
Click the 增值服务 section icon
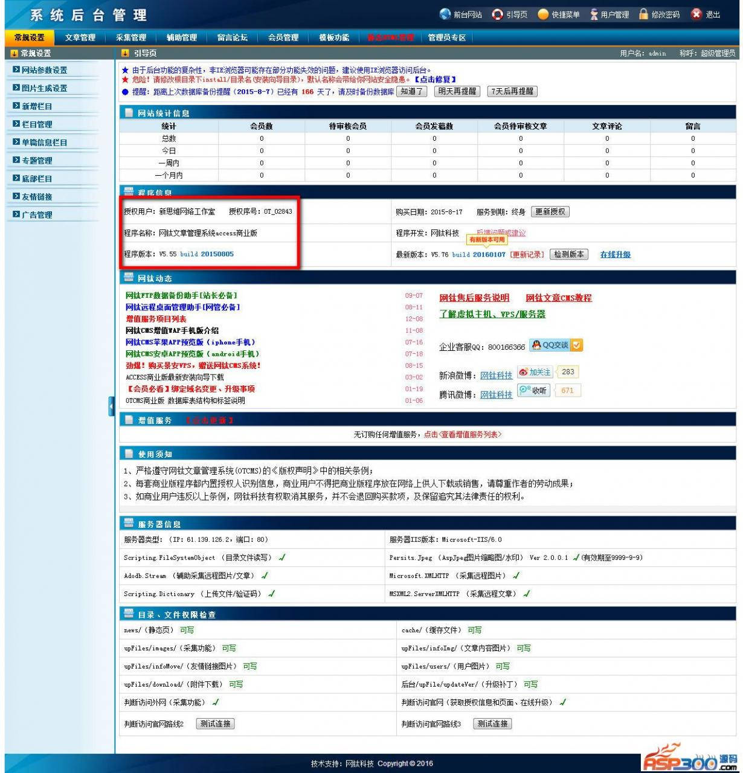click(x=129, y=420)
